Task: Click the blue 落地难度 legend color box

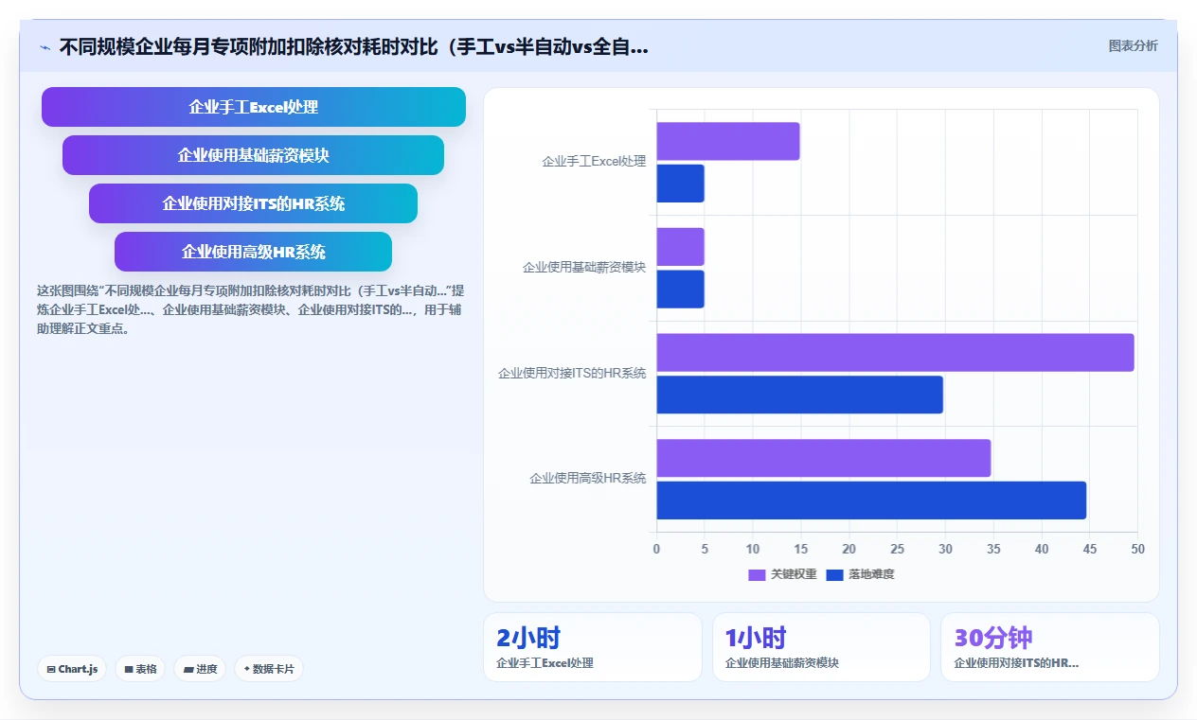Action: tap(835, 574)
